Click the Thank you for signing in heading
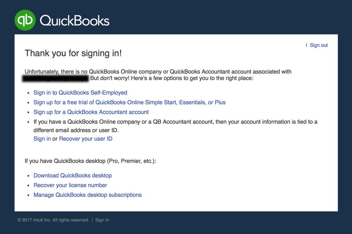The width and height of the screenshot is (352, 234). pyautogui.click(x=73, y=53)
